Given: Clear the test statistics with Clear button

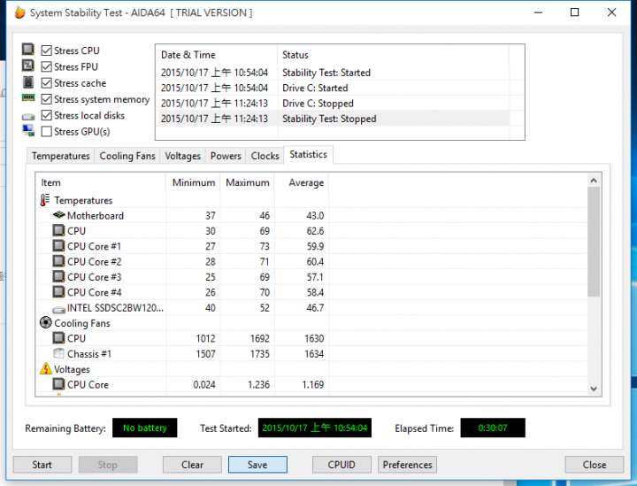Looking at the screenshot, I should coord(192,465).
